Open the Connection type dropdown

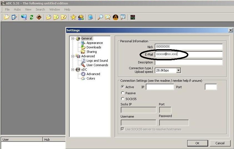click(x=178, y=70)
